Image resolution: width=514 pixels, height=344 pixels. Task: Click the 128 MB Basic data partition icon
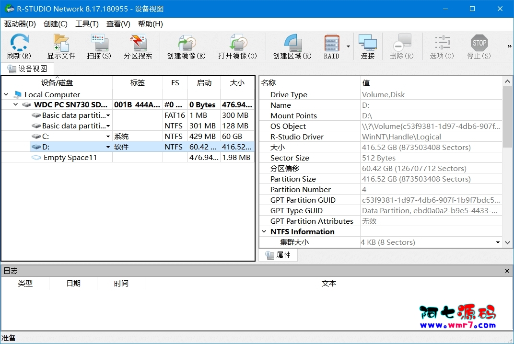tap(36, 126)
